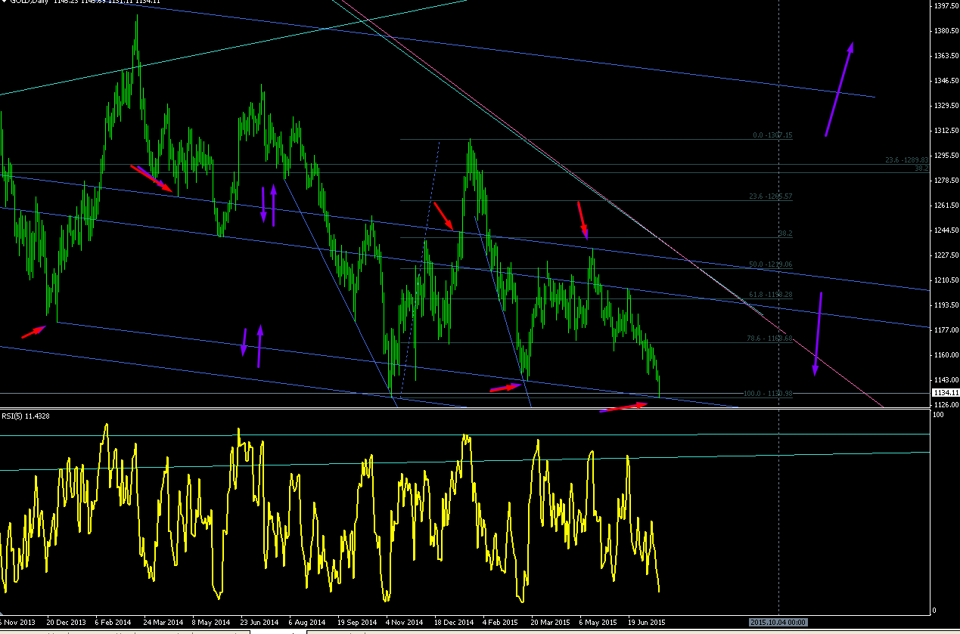Select the red arrow left of the December 2014 rally
The height and width of the screenshot is (634, 960).
tap(444, 215)
